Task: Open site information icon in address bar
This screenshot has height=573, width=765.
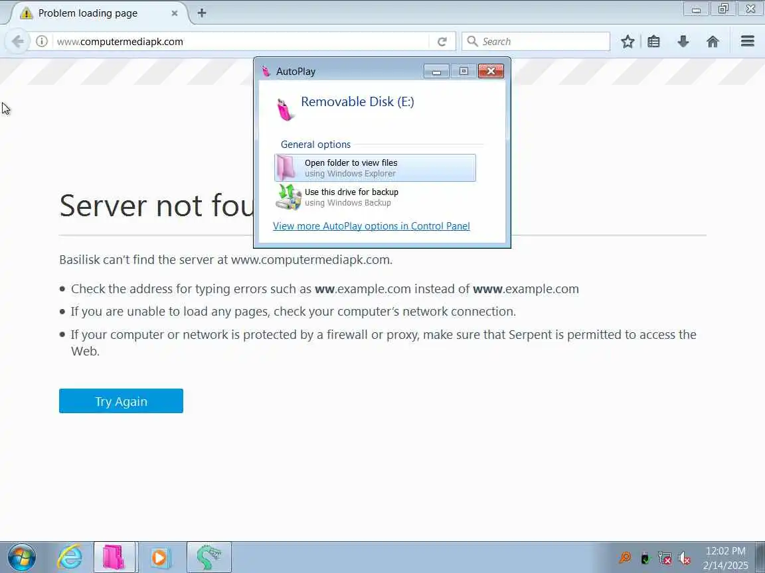Action: tap(42, 41)
